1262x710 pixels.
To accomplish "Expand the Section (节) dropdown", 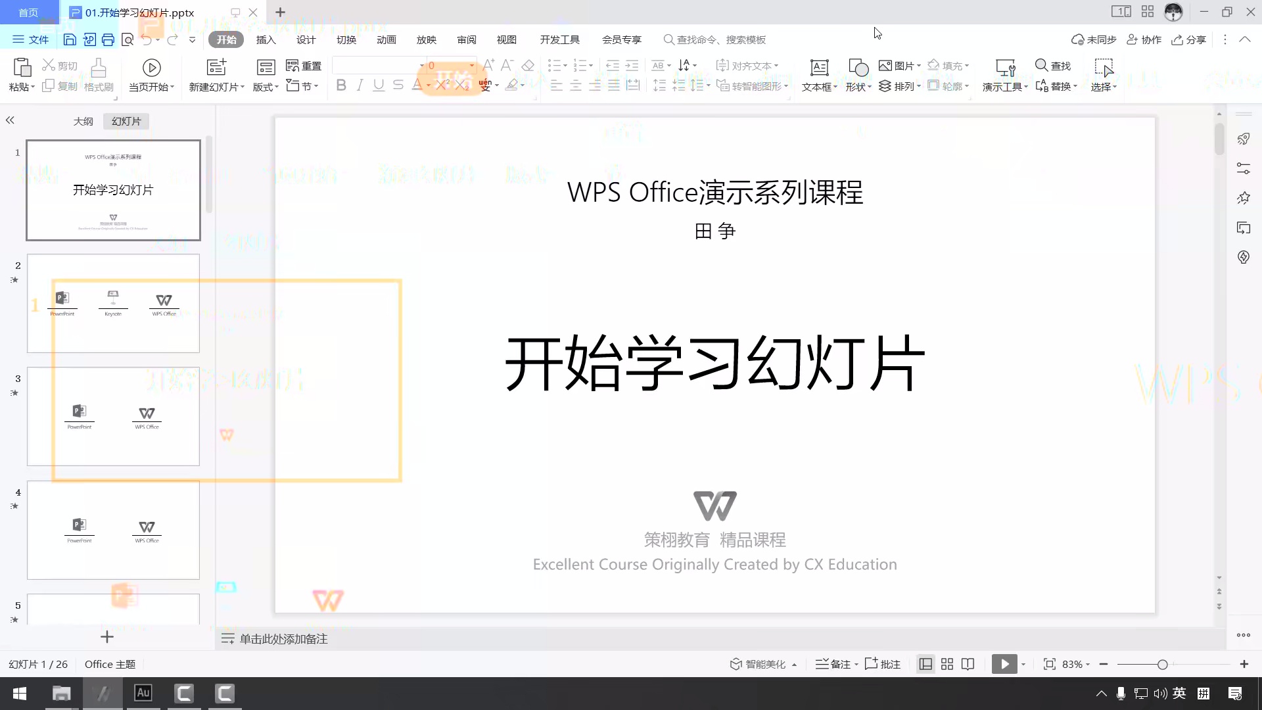I will (x=317, y=86).
